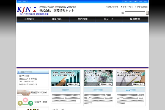Image resolution: width=165 pixels, height=110 pixels.
Task: Open the 事業内容 menu
Action: pos(56,19)
